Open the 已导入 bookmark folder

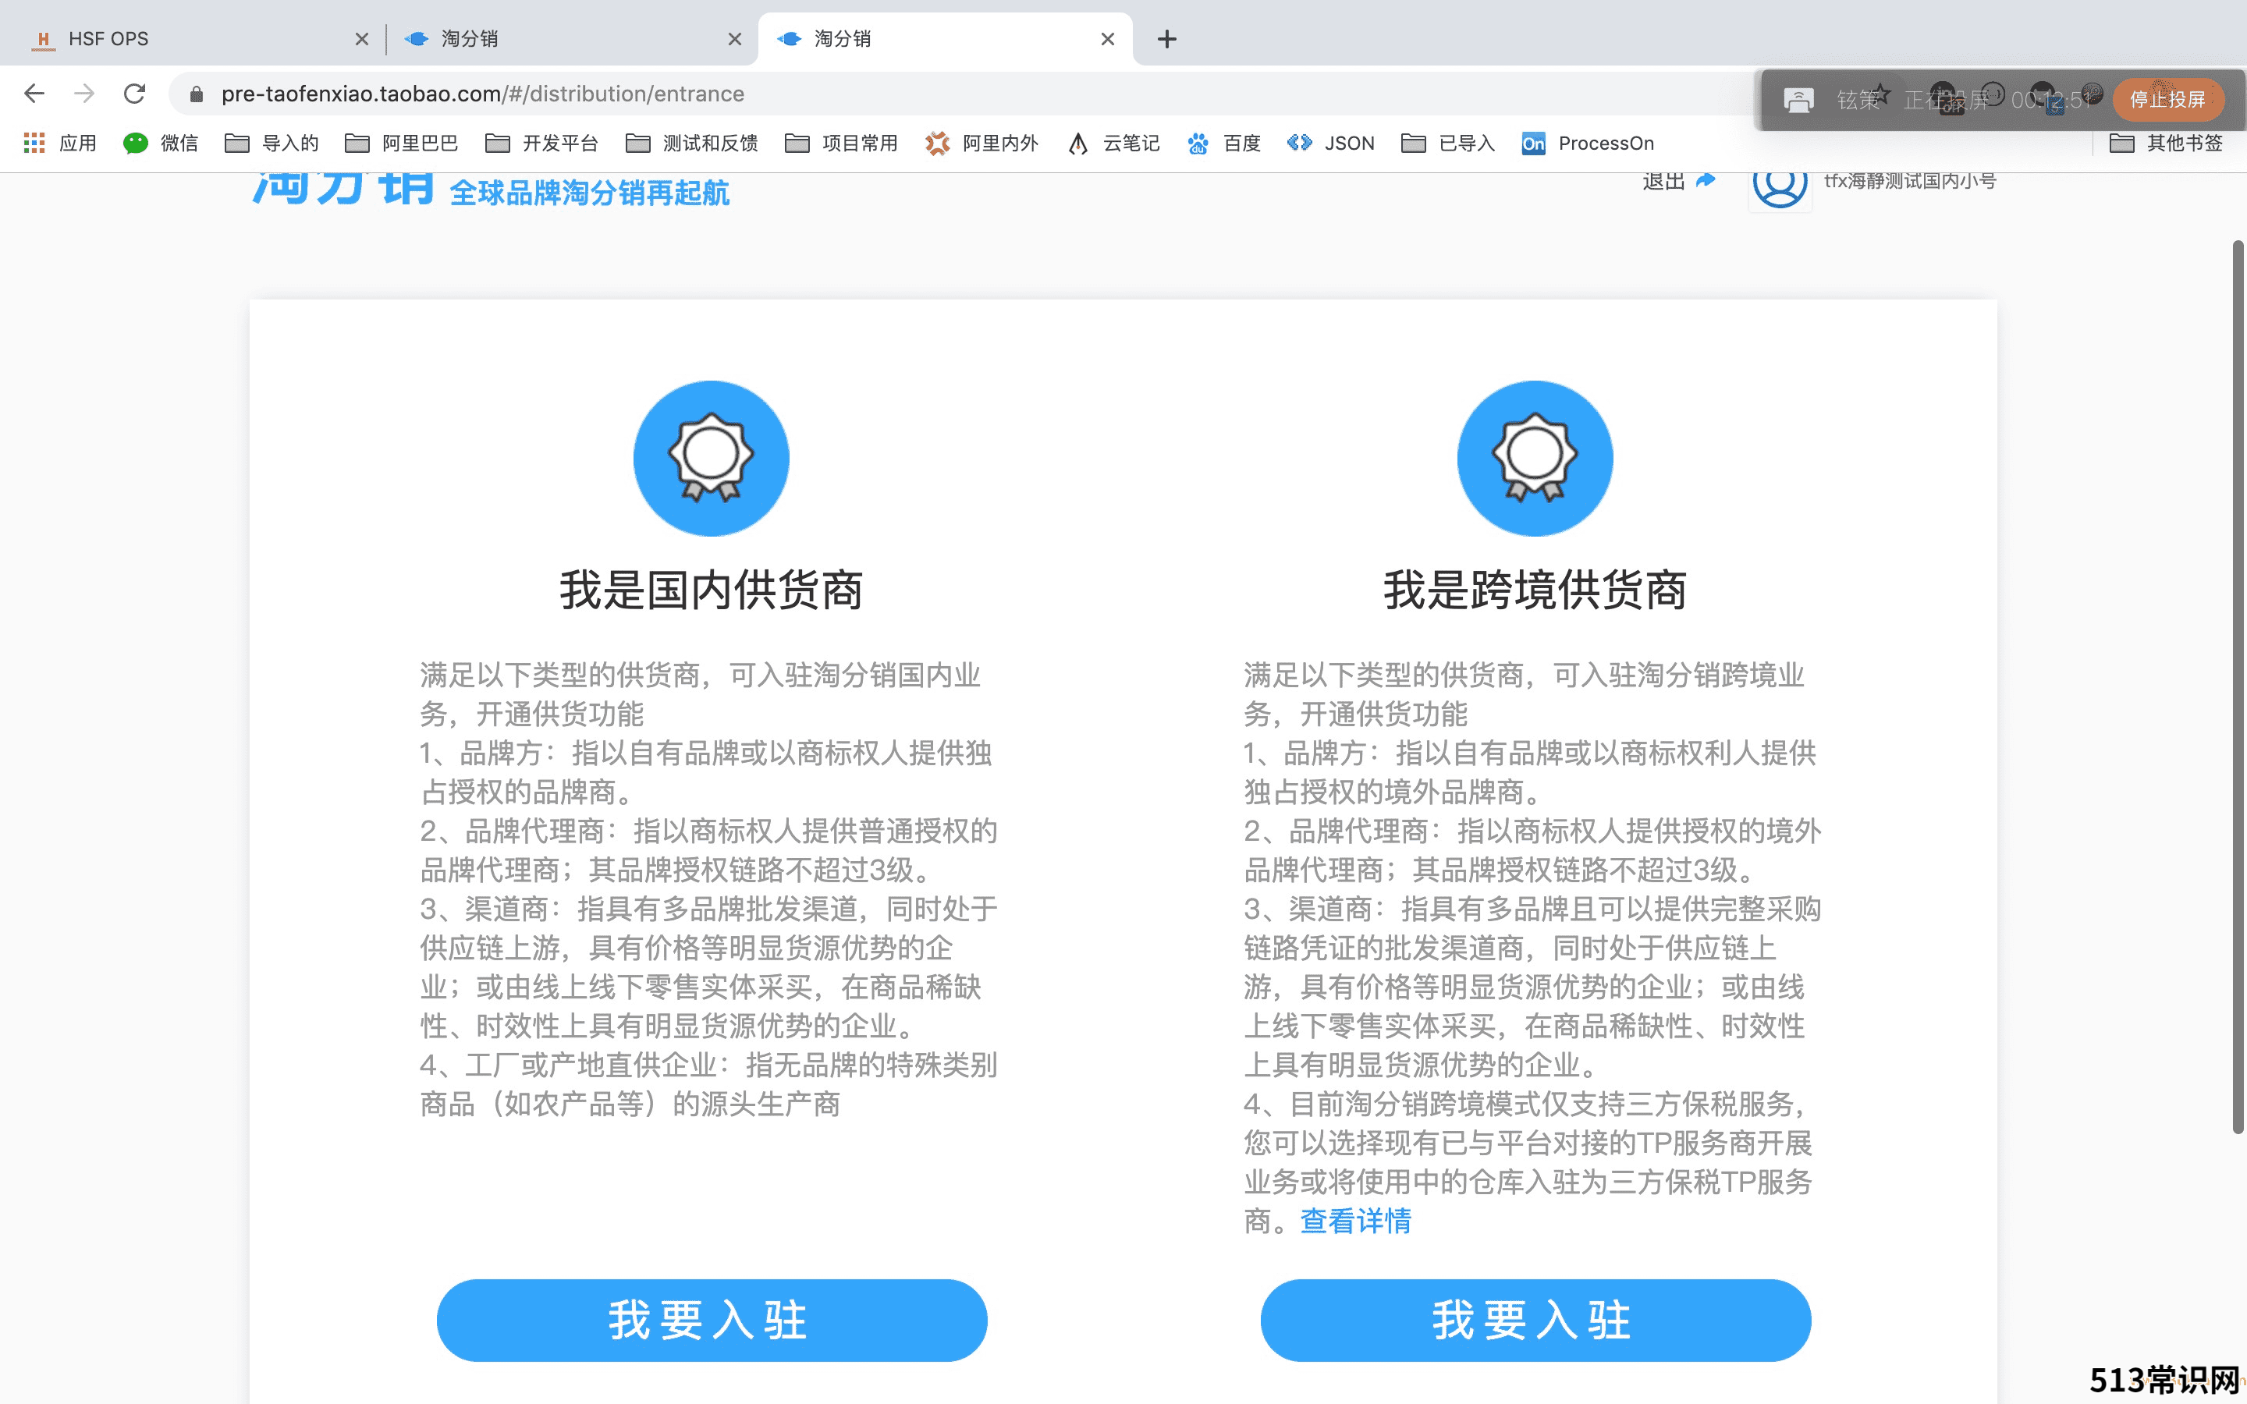(x=1447, y=143)
